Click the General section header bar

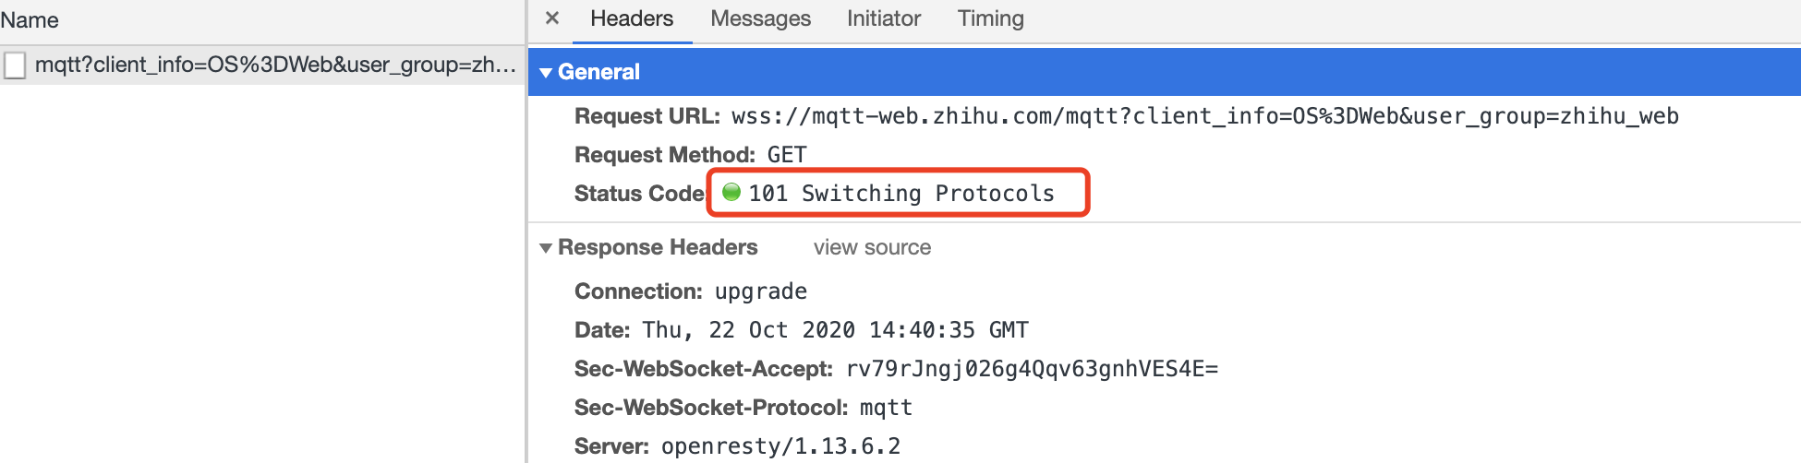[1164, 72]
